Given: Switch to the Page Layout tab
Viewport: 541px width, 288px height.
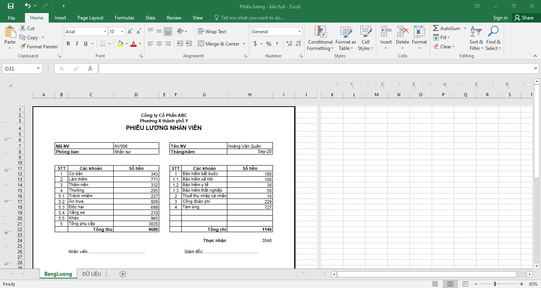Looking at the screenshot, I should tap(90, 18).
